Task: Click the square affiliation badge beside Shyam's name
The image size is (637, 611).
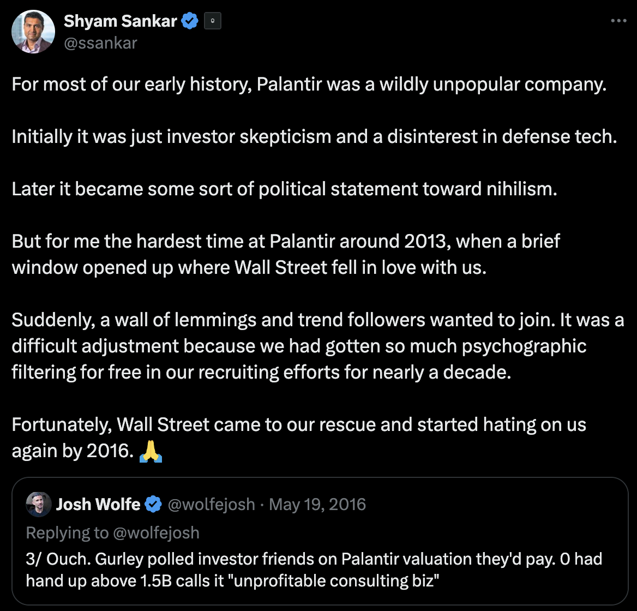Action: pos(212,20)
